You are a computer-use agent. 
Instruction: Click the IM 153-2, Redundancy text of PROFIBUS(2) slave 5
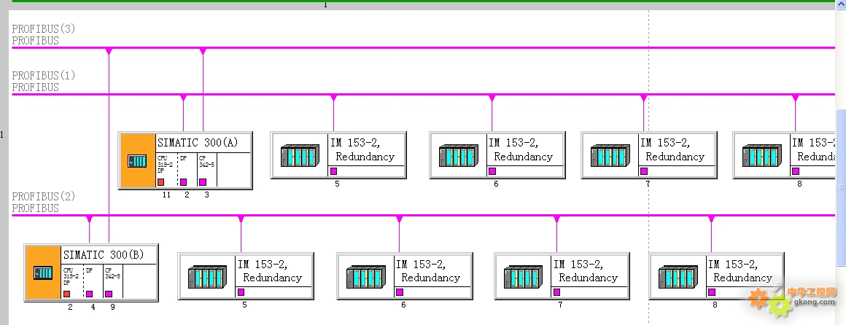pyautogui.click(x=270, y=271)
